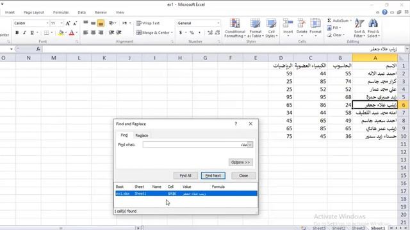Align text left in ribbon

tap(85, 33)
